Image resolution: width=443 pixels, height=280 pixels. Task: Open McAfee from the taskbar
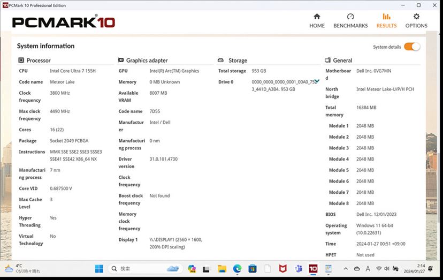click(x=283, y=269)
